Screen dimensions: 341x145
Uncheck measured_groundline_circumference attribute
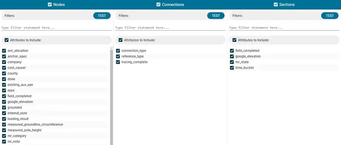(x=4, y=124)
